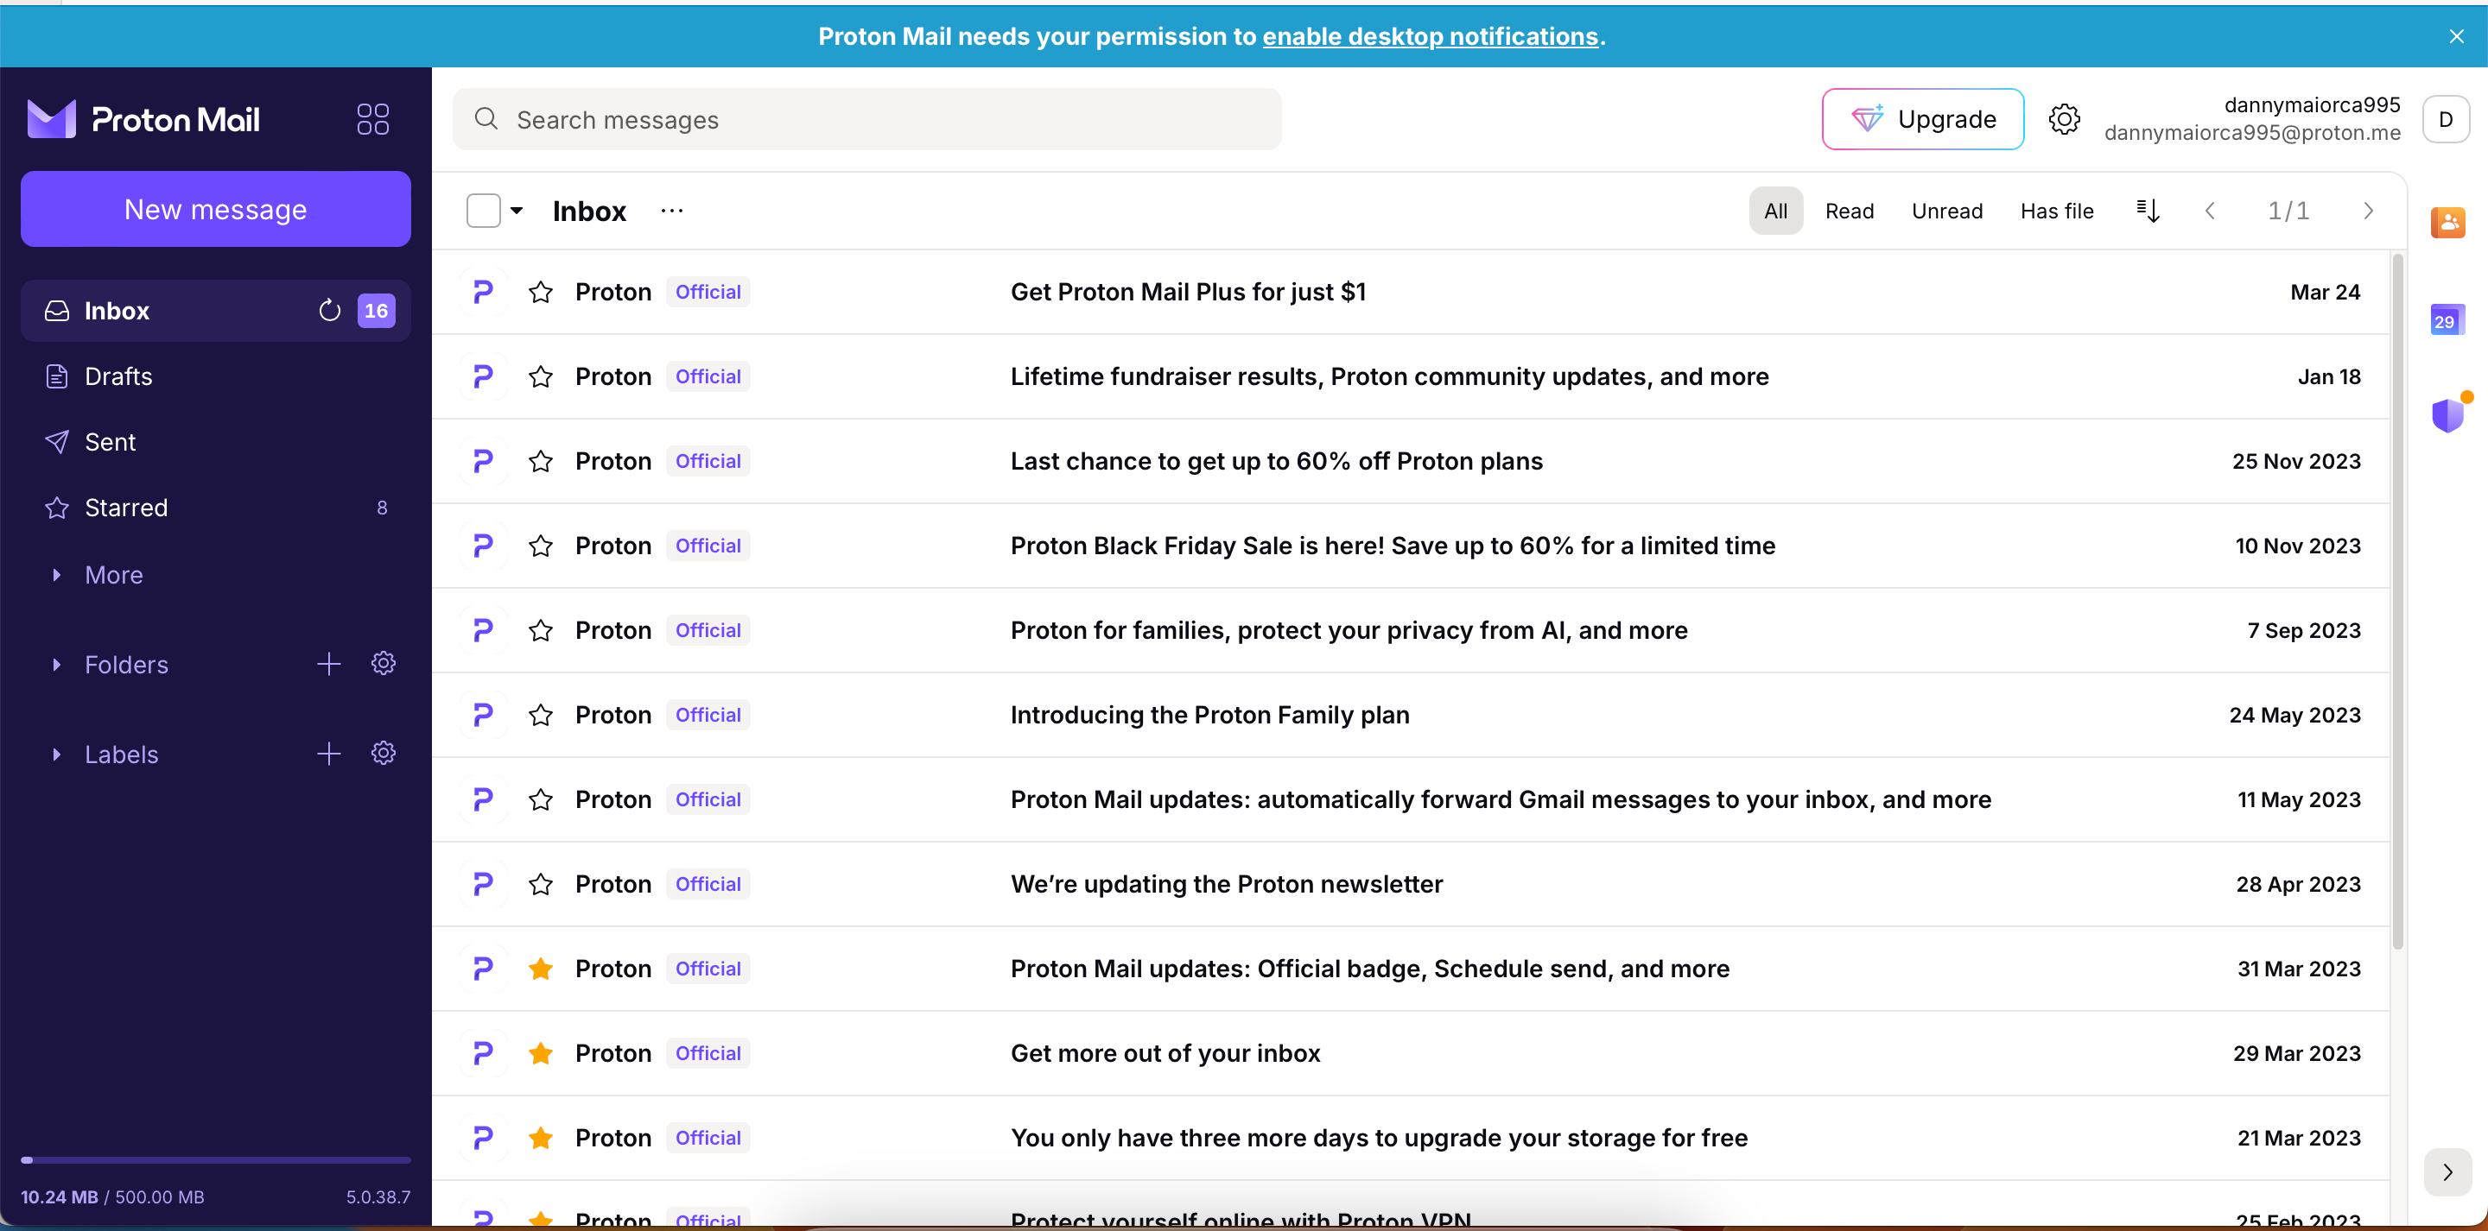Expand the Folders section in sidebar
Image resolution: width=2488 pixels, height=1231 pixels.
tap(55, 663)
